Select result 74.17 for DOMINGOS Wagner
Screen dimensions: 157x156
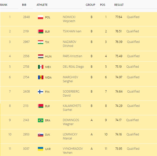point(118,120)
